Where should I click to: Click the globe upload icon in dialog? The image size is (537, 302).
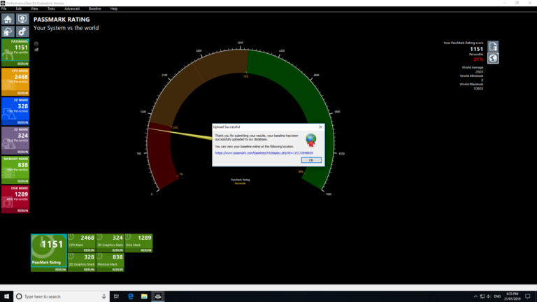click(311, 140)
